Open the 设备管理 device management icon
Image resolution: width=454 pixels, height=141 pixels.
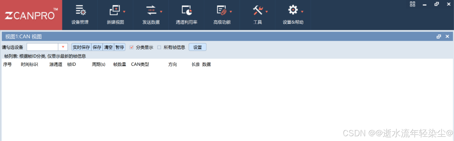point(81,10)
